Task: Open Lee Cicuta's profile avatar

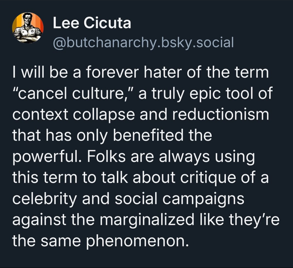Action: point(28,28)
